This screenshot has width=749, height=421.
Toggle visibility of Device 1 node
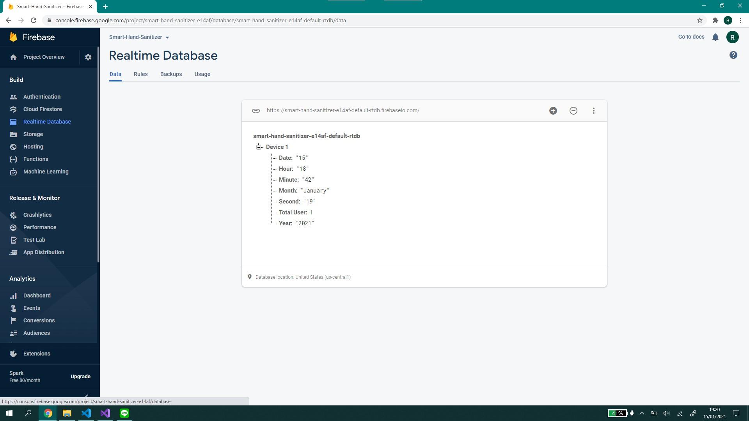point(259,147)
